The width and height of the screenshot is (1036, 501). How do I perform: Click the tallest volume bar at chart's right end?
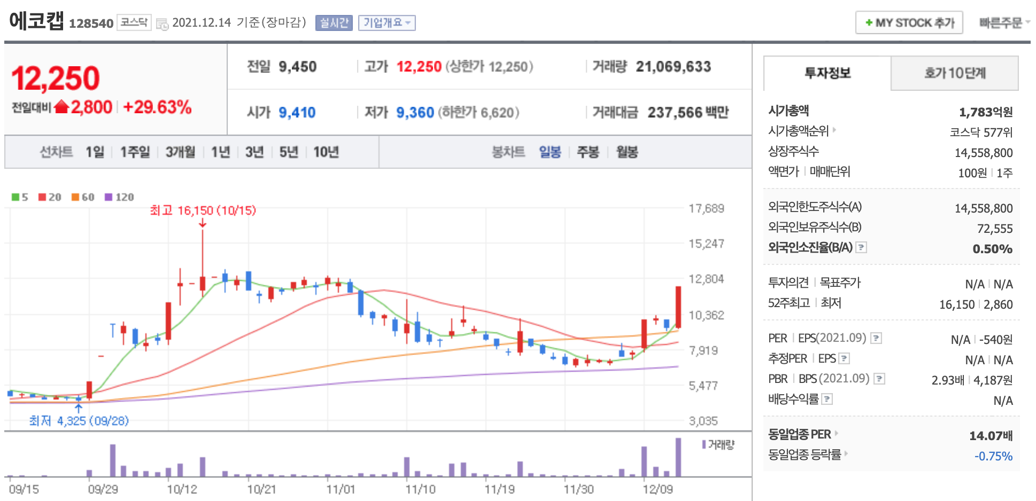point(678,457)
